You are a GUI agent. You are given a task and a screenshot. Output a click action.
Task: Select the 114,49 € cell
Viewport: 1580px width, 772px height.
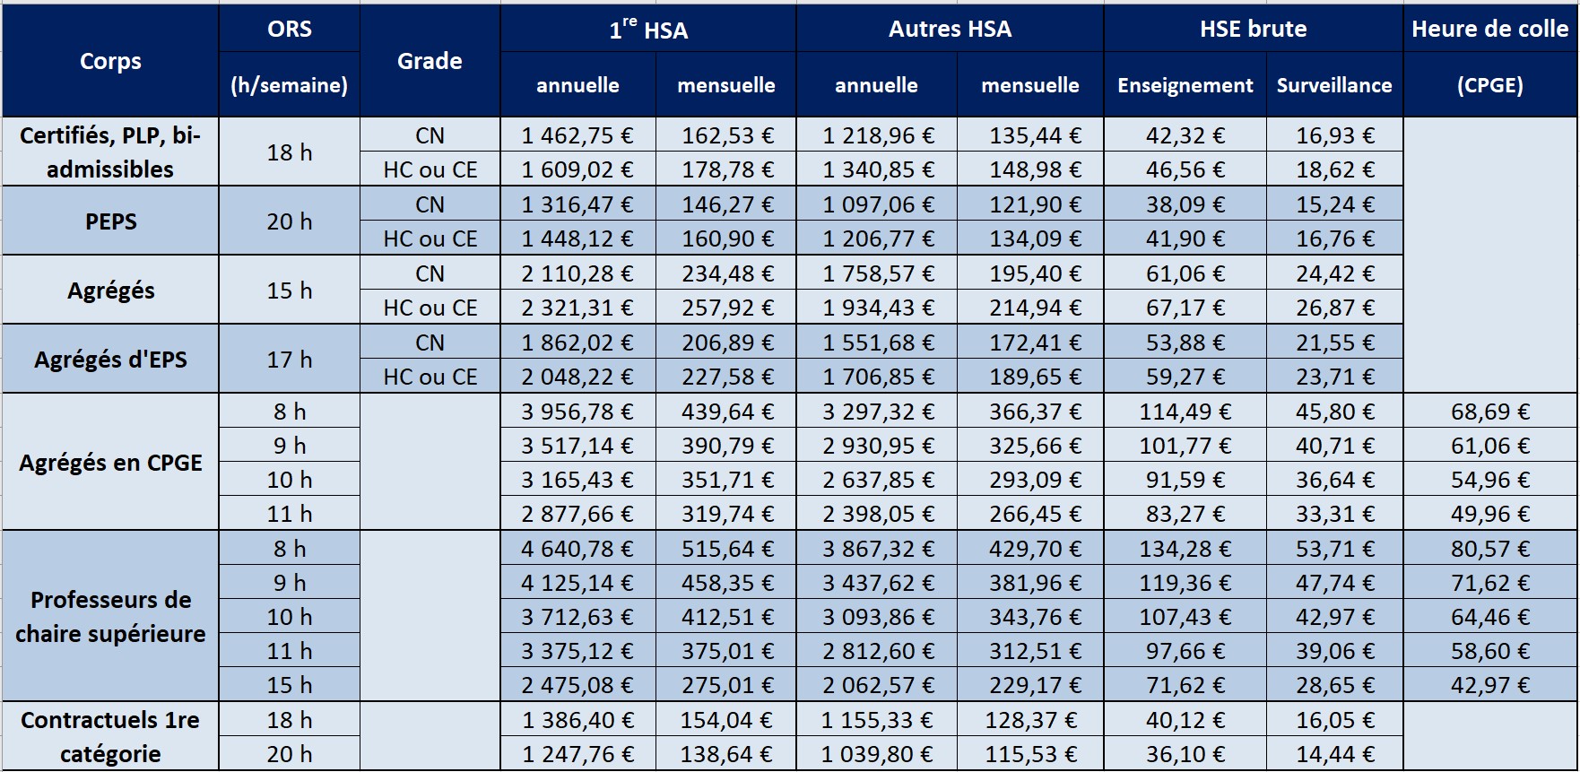[1185, 412]
